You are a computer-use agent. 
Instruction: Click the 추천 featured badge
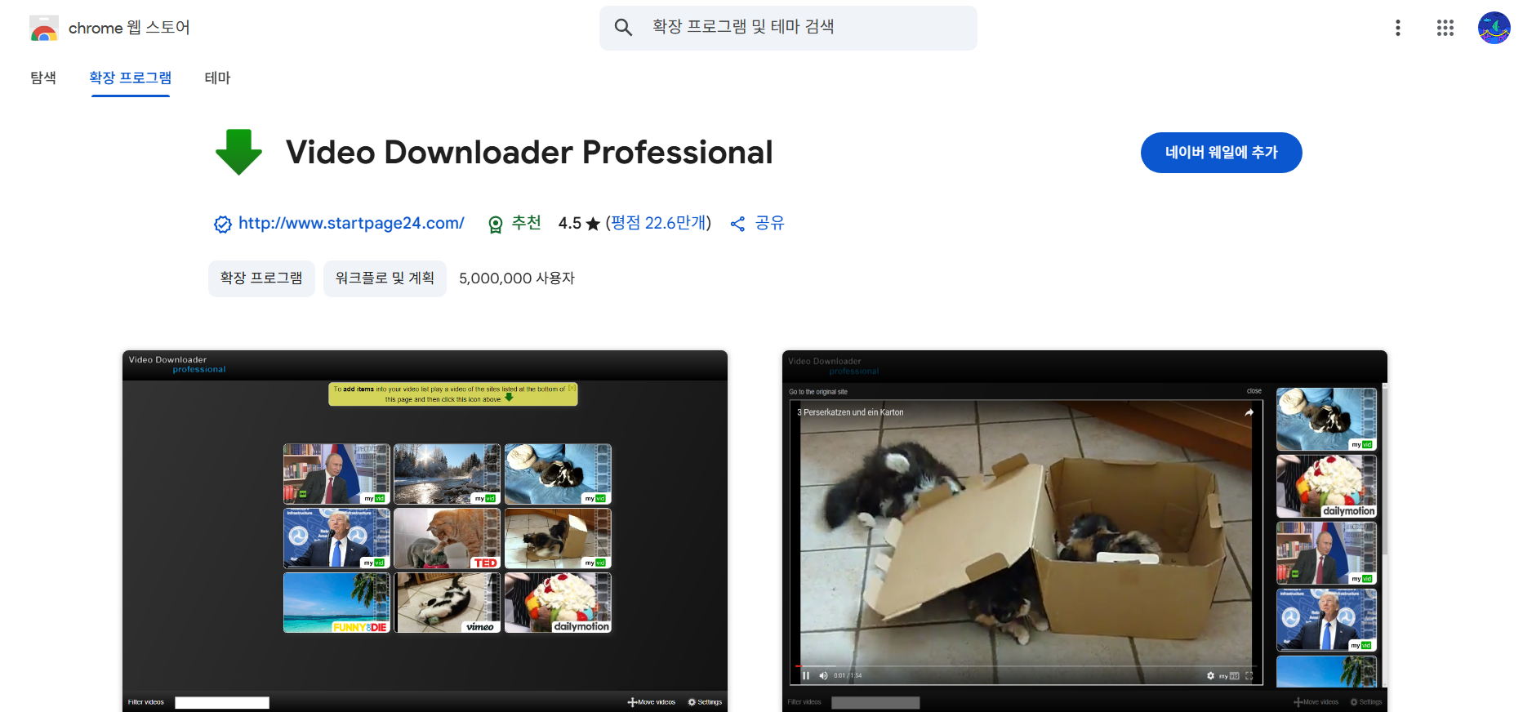pyautogui.click(x=514, y=223)
